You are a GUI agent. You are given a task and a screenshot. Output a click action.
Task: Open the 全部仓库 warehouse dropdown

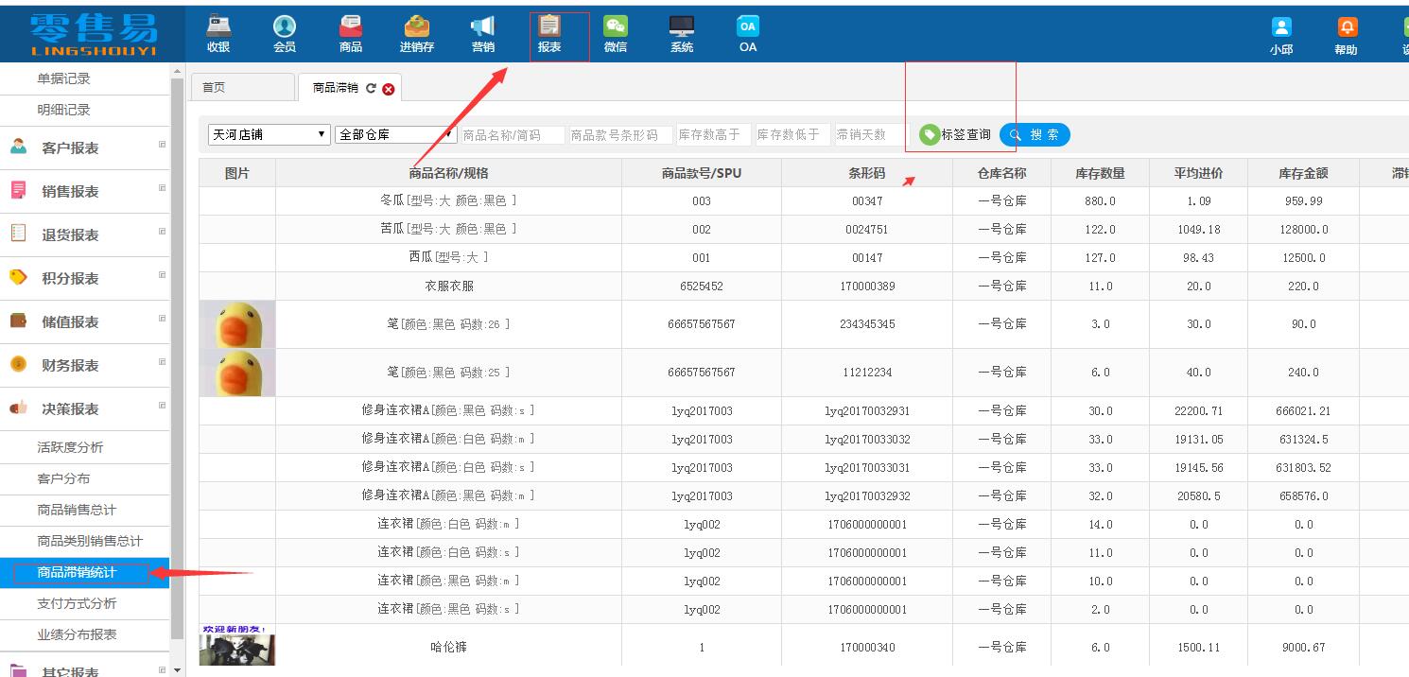tap(394, 133)
